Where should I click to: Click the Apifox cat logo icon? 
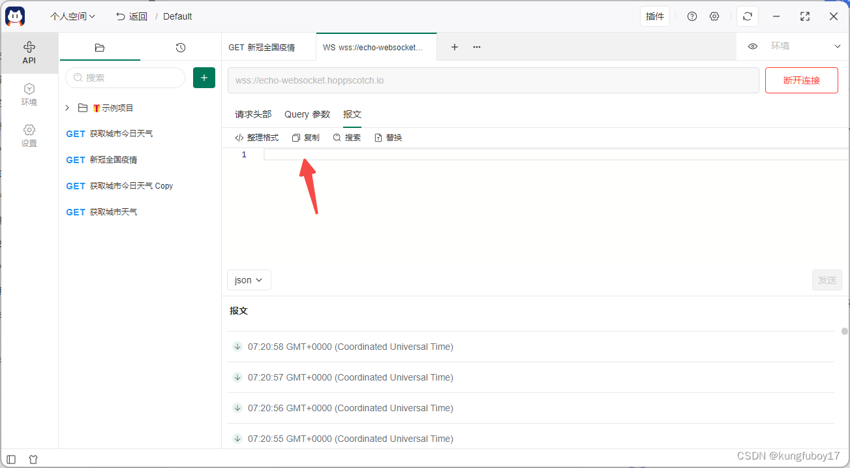click(15, 16)
